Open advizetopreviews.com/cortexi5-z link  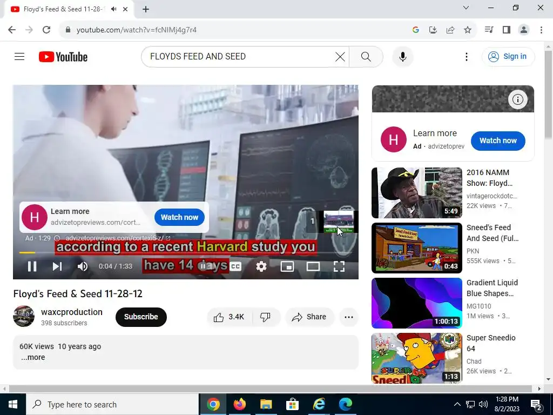(118, 238)
